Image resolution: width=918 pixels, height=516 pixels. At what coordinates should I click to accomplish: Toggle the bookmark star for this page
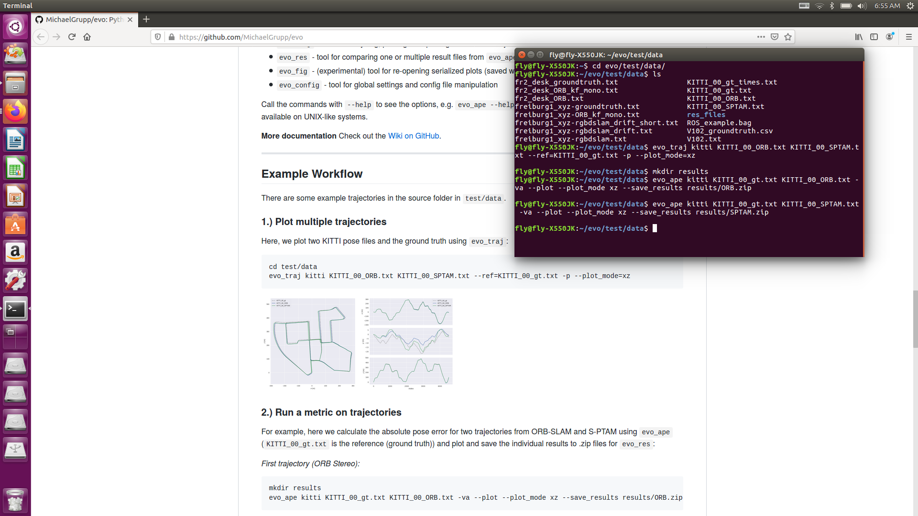pos(787,37)
